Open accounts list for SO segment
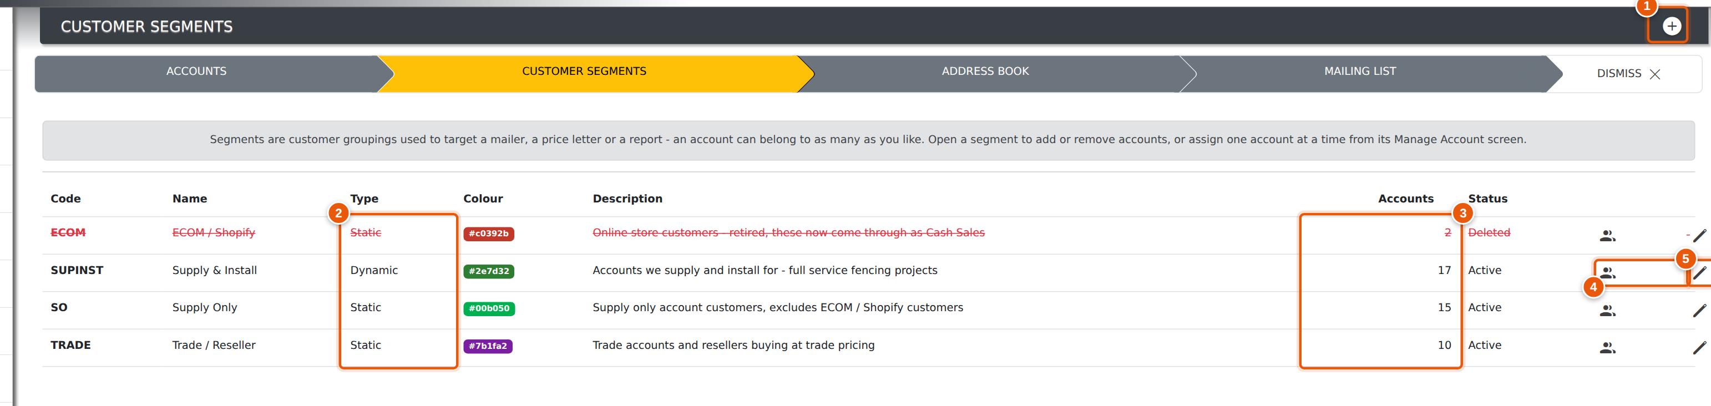This screenshot has width=1711, height=406. coord(1607,310)
